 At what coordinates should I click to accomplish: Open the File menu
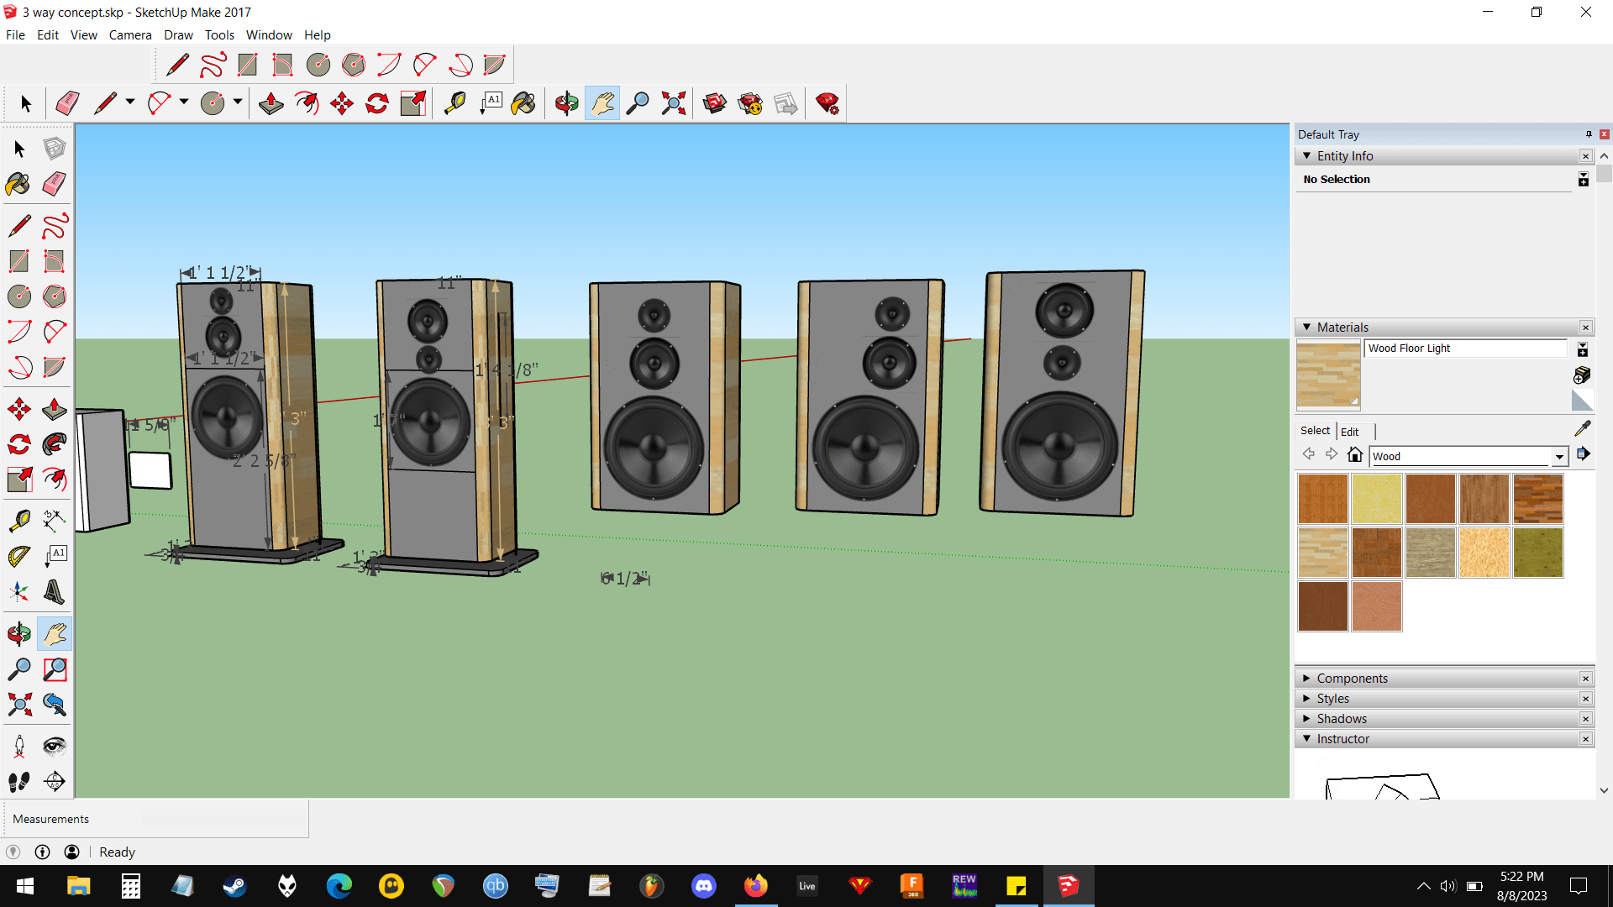click(x=15, y=35)
